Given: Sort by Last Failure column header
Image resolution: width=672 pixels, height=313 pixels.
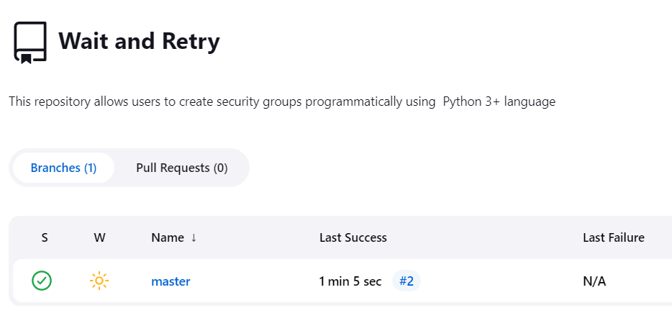Looking at the screenshot, I should pos(613,237).
